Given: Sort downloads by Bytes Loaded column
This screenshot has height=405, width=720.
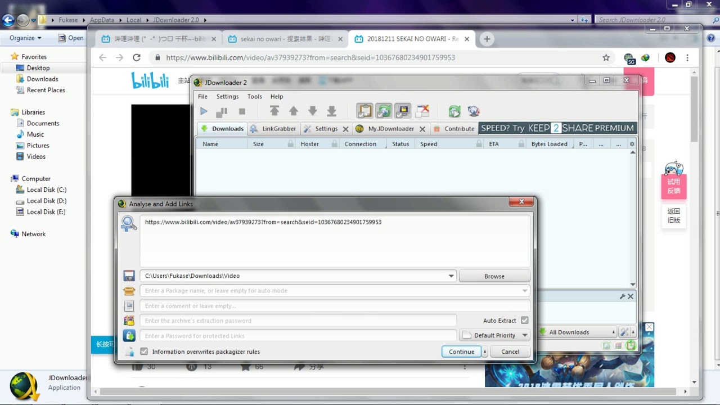Looking at the screenshot, I should point(550,144).
